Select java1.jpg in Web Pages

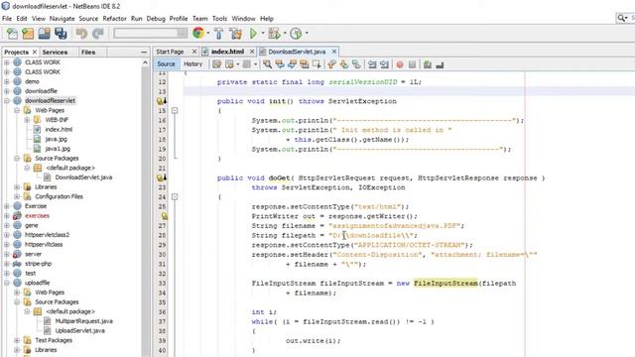coord(58,149)
